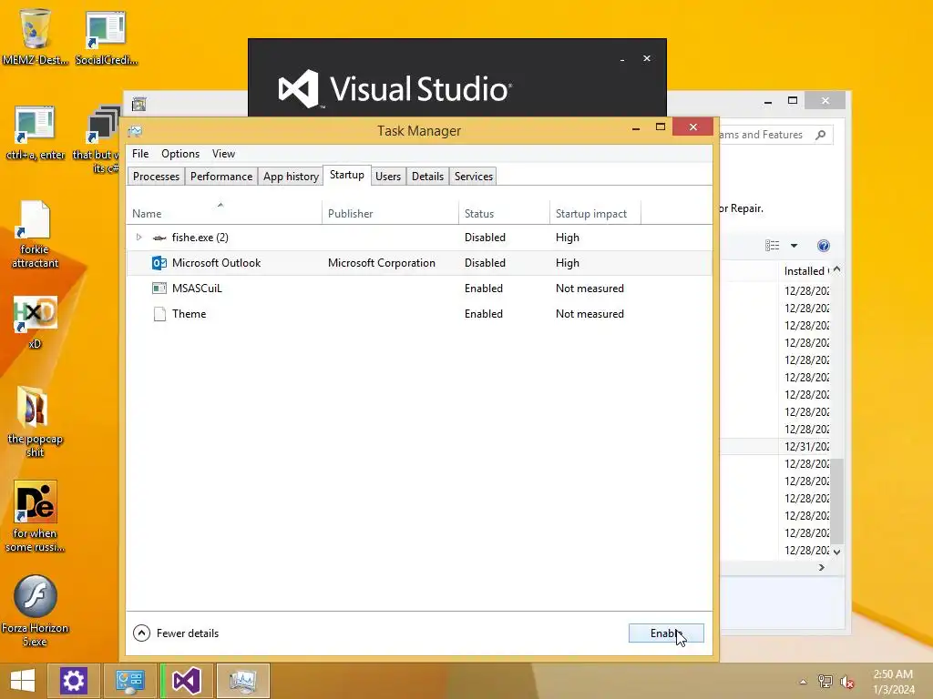Switch to the Users tab
This screenshot has height=699, width=933.
pos(388,177)
